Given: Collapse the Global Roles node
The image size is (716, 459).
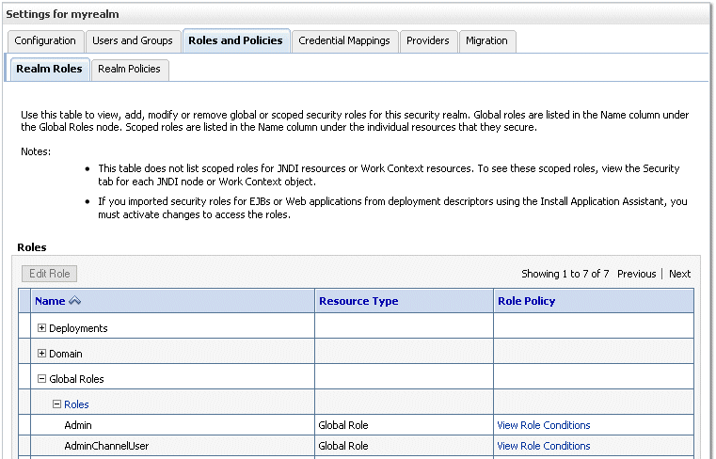Looking at the screenshot, I should pos(41,379).
